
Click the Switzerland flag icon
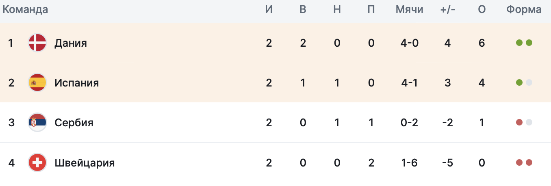pyautogui.click(x=37, y=163)
